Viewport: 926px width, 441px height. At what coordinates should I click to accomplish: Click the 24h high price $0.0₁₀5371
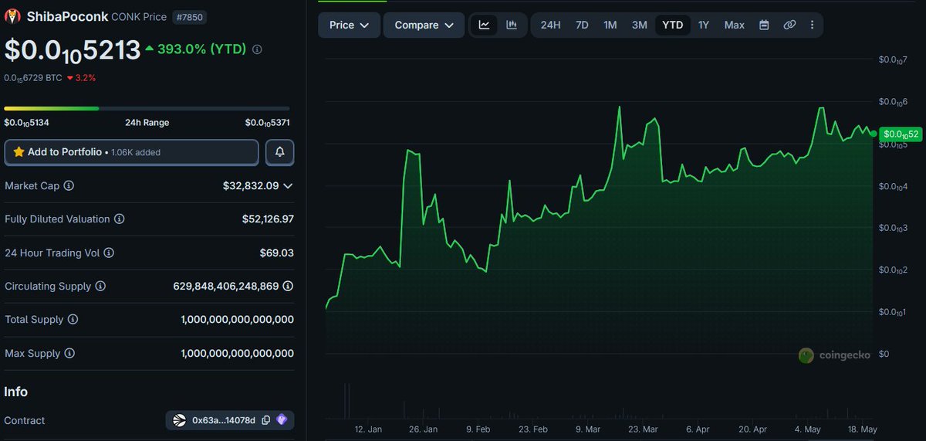[267, 123]
